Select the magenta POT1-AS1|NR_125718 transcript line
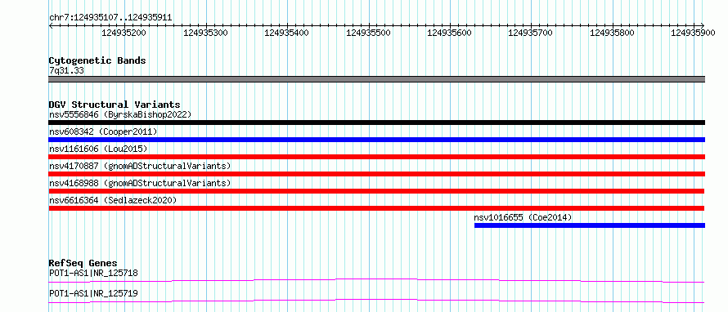This screenshot has height=312, width=728. tap(376, 280)
